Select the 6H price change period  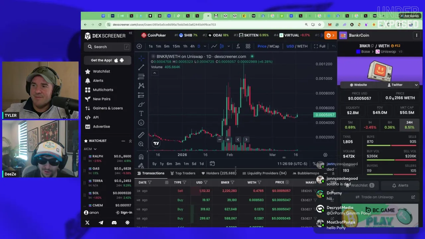click(390, 125)
